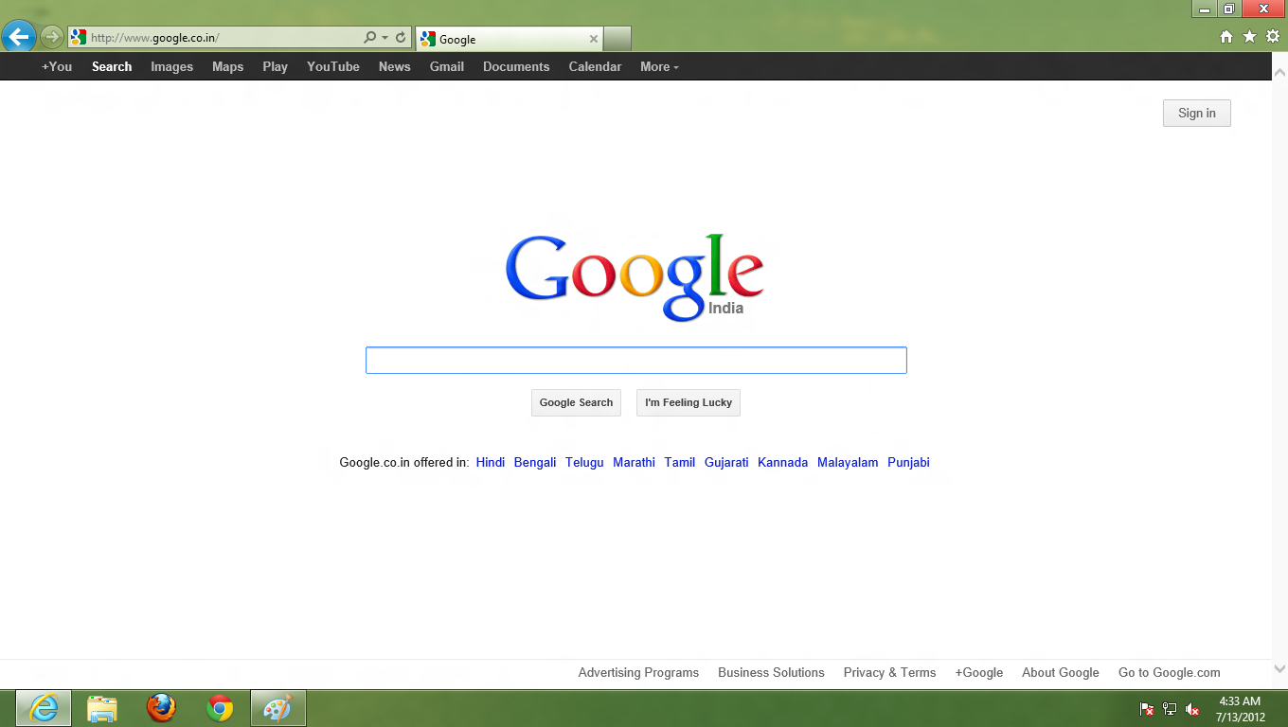
Task: Minimize the Internet Explorer window
Action: (1205, 9)
